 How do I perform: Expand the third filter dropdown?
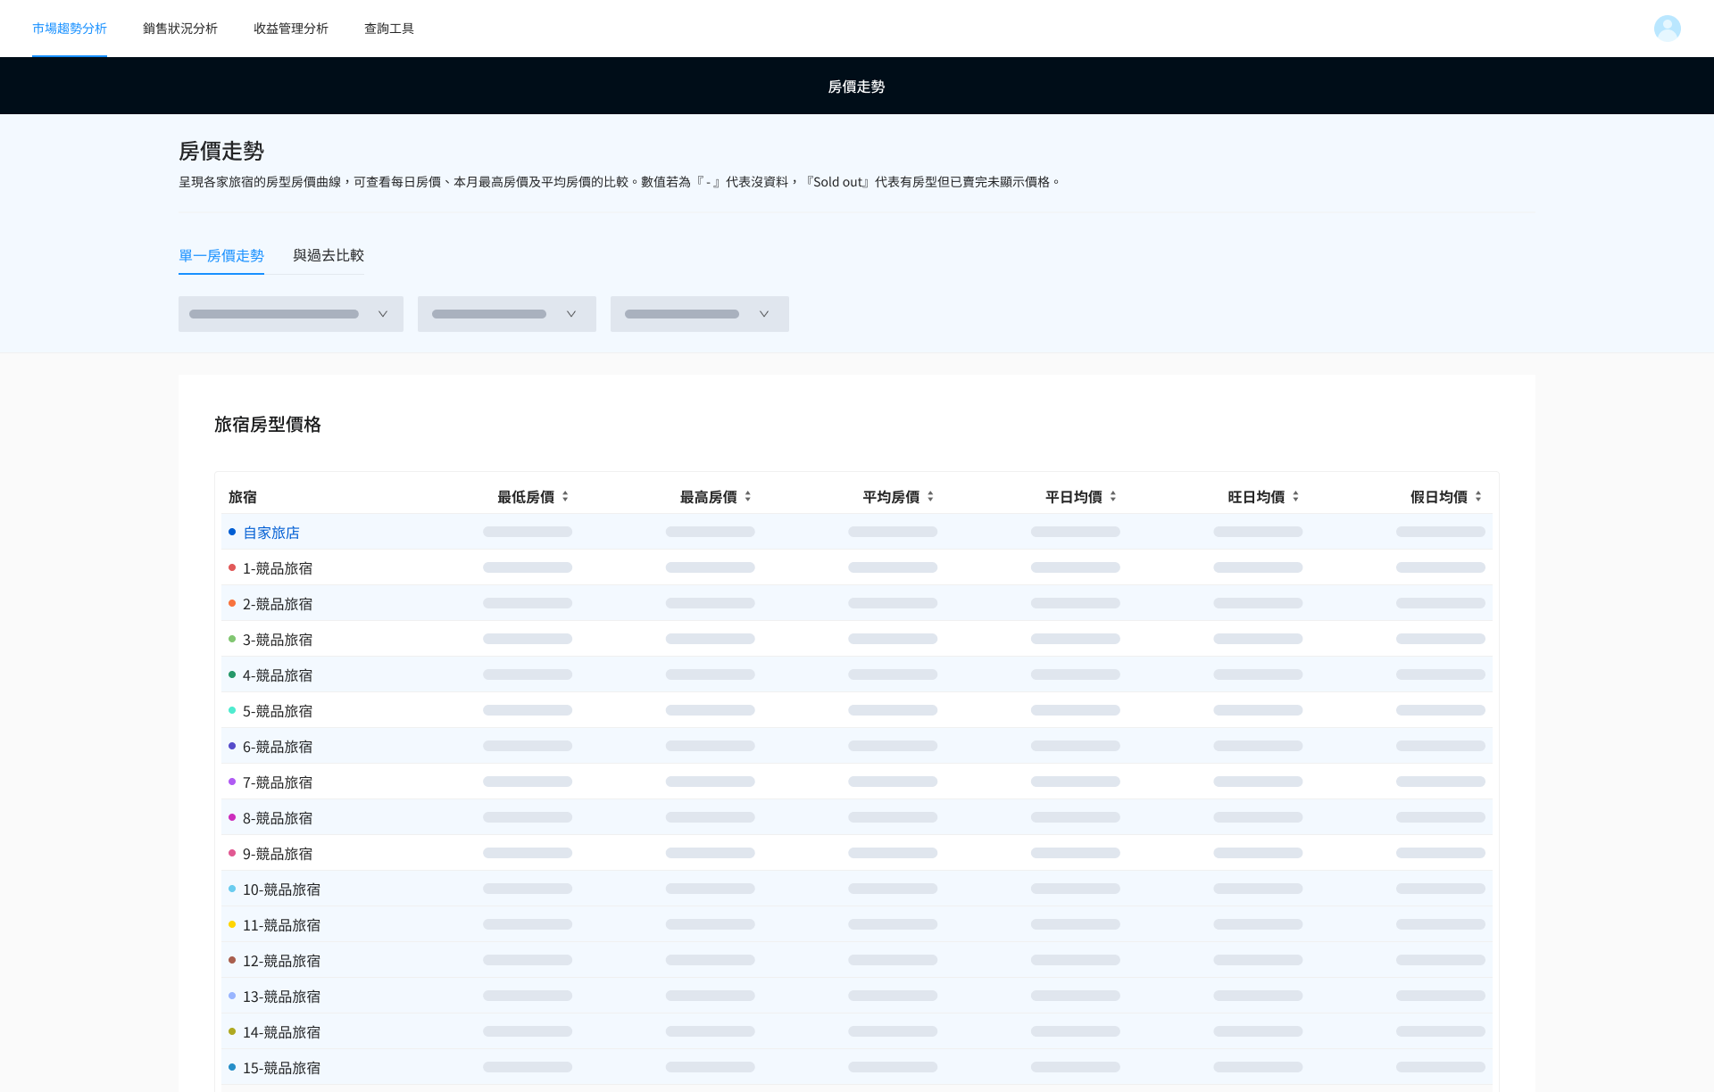pos(700,314)
